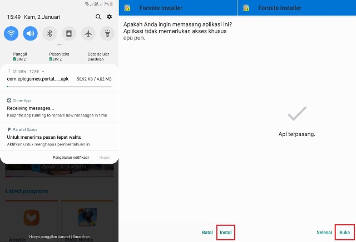Click Fortnite Installer icon in install prompt header
The image size is (356, 242).
pyautogui.click(x=127, y=8)
